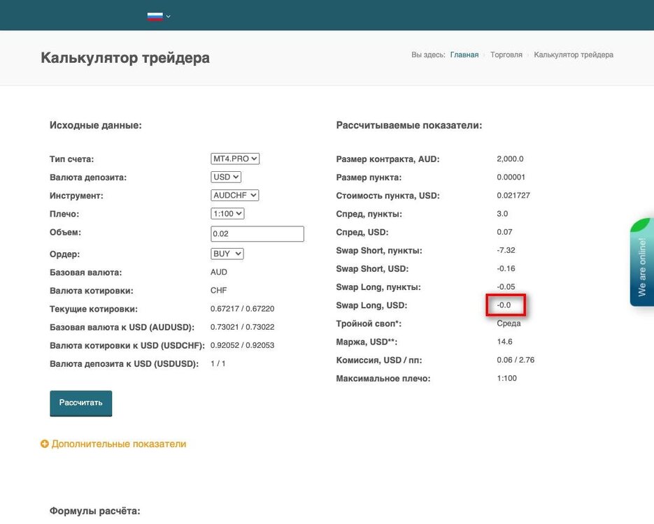Click the Swap Long points value -0.05
Viewport: 654px width, 524px height.
[506, 287]
